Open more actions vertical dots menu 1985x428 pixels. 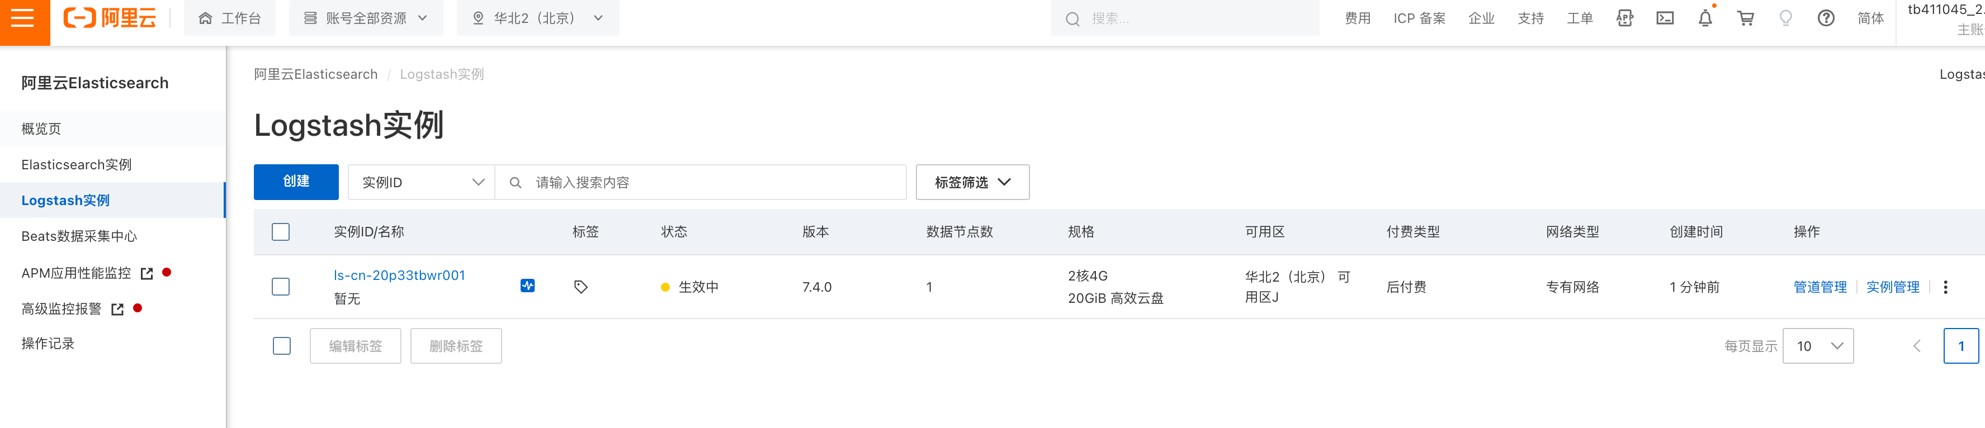pos(1945,287)
